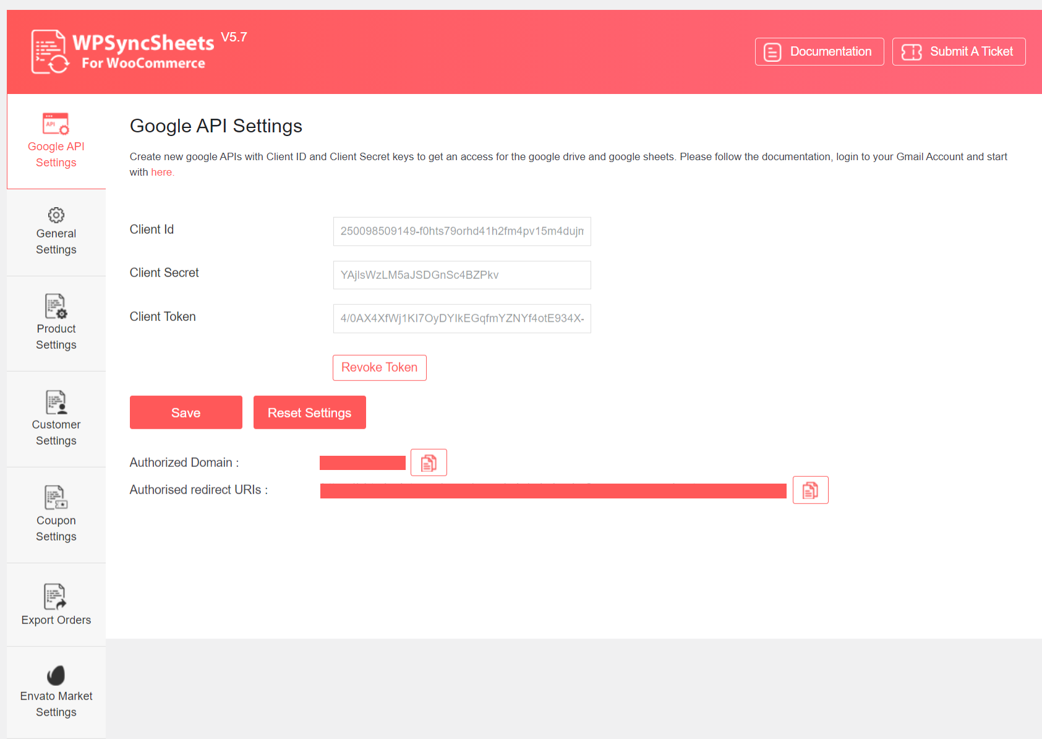Follow the 'here.' documentation link

pyautogui.click(x=163, y=173)
